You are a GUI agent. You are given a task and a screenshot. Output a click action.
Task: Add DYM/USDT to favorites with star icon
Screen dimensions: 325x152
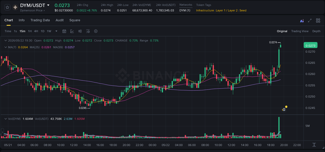click(8, 7)
